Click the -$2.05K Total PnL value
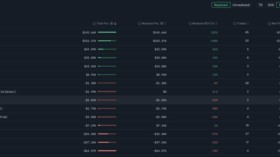The width and height of the screenshot is (280, 157). pos(90,100)
